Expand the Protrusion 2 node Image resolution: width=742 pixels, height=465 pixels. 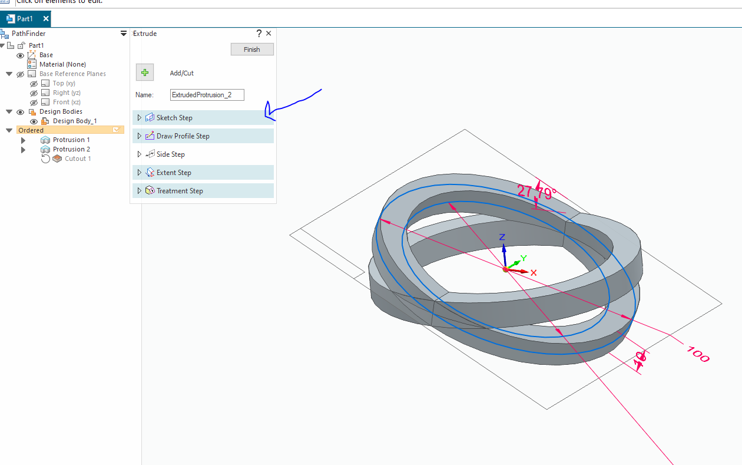[x=23, y=149]
